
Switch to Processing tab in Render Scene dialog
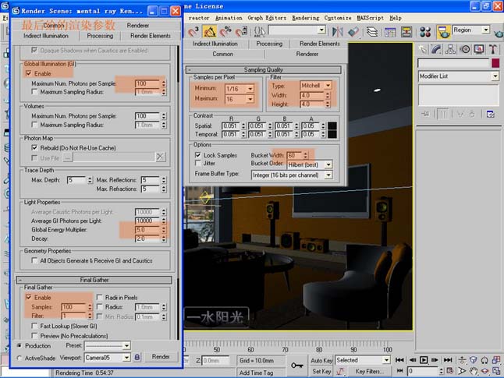coord(100,36)
